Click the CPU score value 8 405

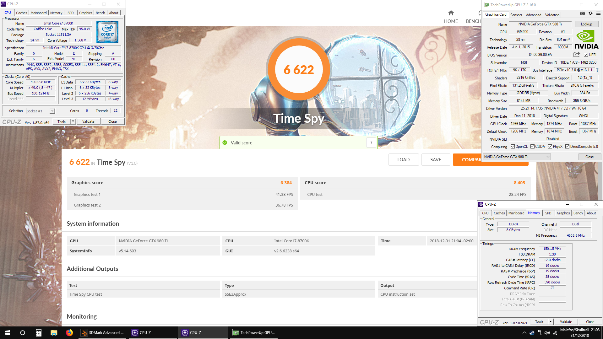[x=519, y=183]
